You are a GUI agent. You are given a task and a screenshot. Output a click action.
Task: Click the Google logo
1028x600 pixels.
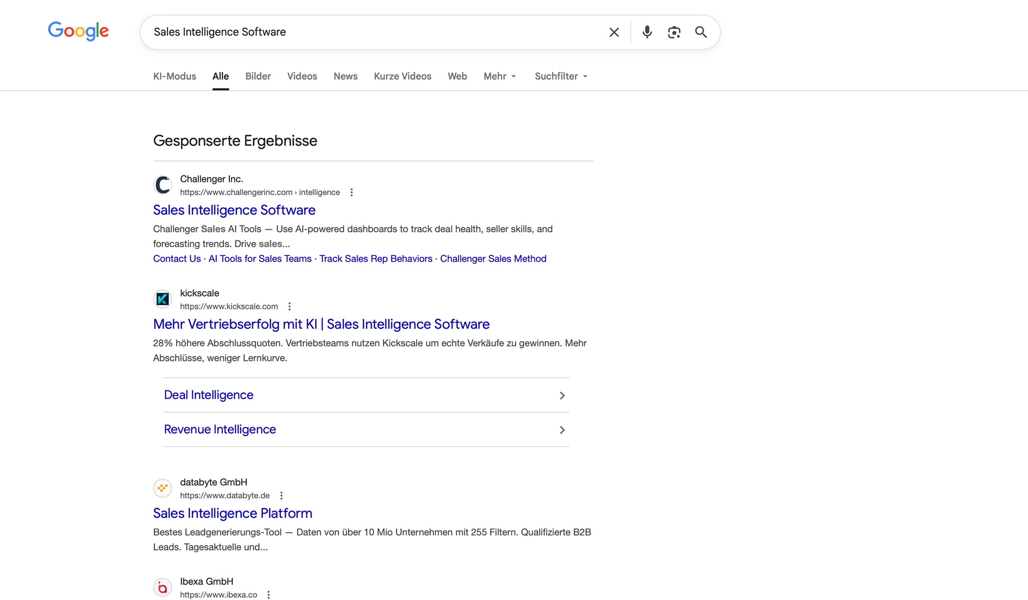(78, 31)
